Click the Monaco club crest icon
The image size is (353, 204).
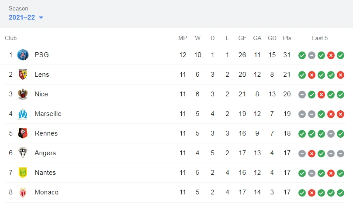tap(23, 192)
